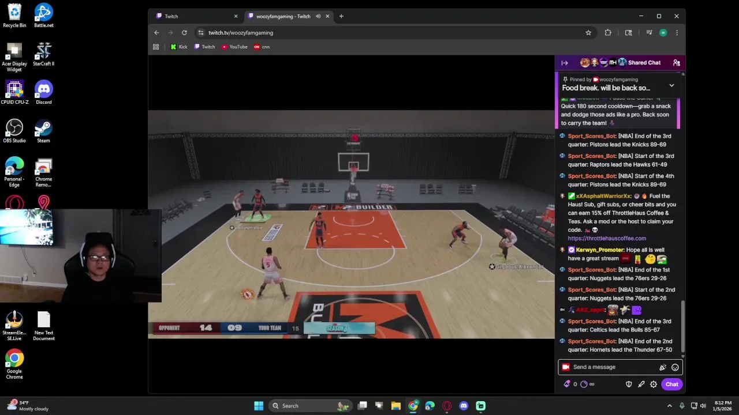The height and width of the screenshot is (415, 739).
Task: Open the cnn bookmark
Action: click(x=262, y=47)
